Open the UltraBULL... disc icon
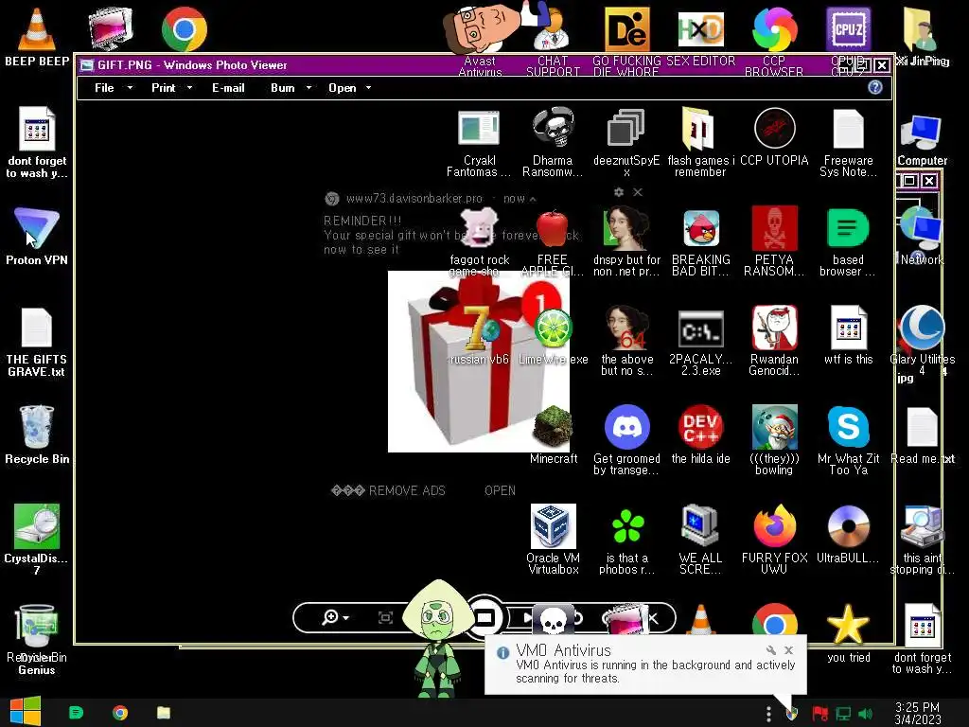 click(x=848, y=526)
